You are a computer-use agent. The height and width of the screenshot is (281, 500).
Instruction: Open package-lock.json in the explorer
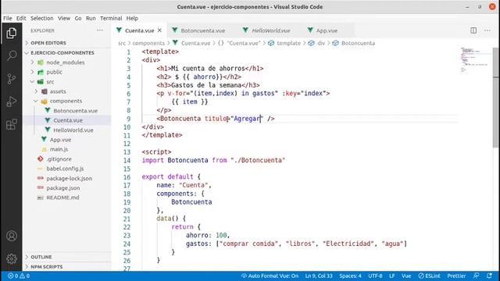(70, 179)
